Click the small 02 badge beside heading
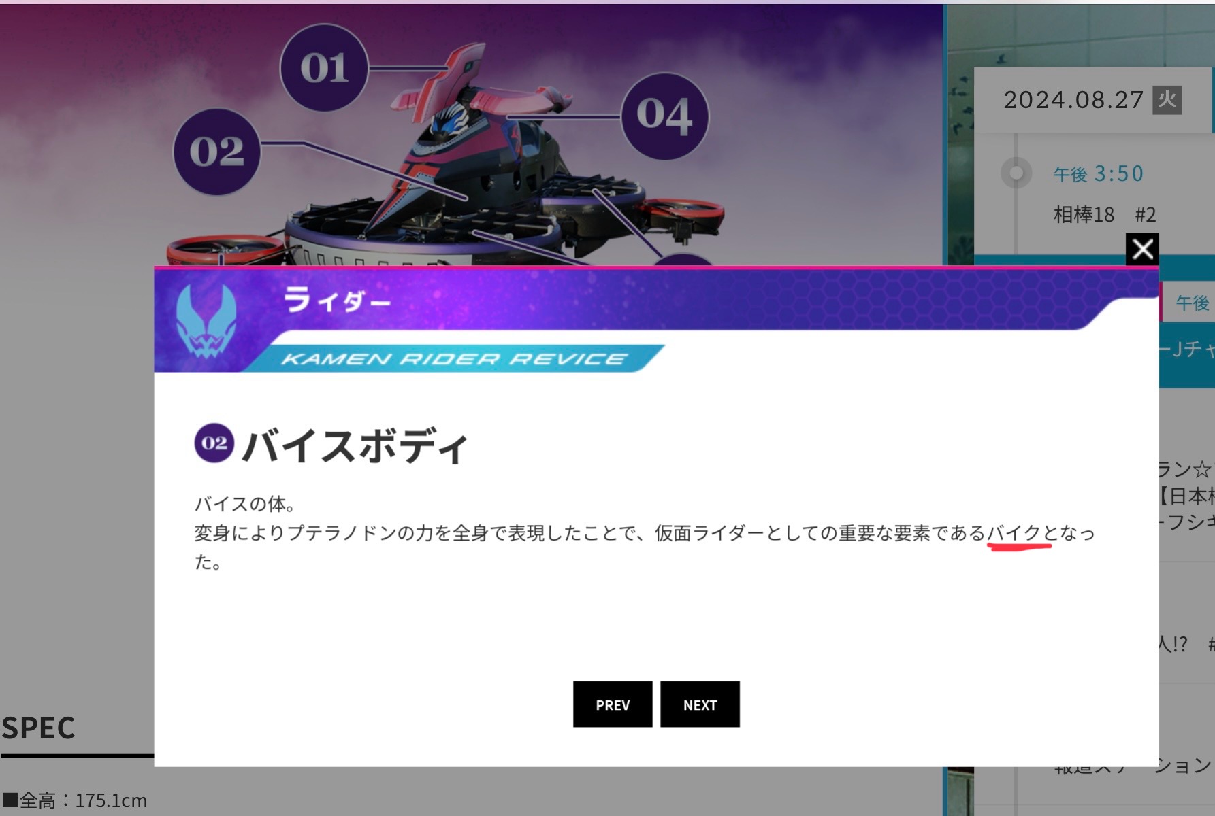1215x816 pixels. tap(214, 443)
